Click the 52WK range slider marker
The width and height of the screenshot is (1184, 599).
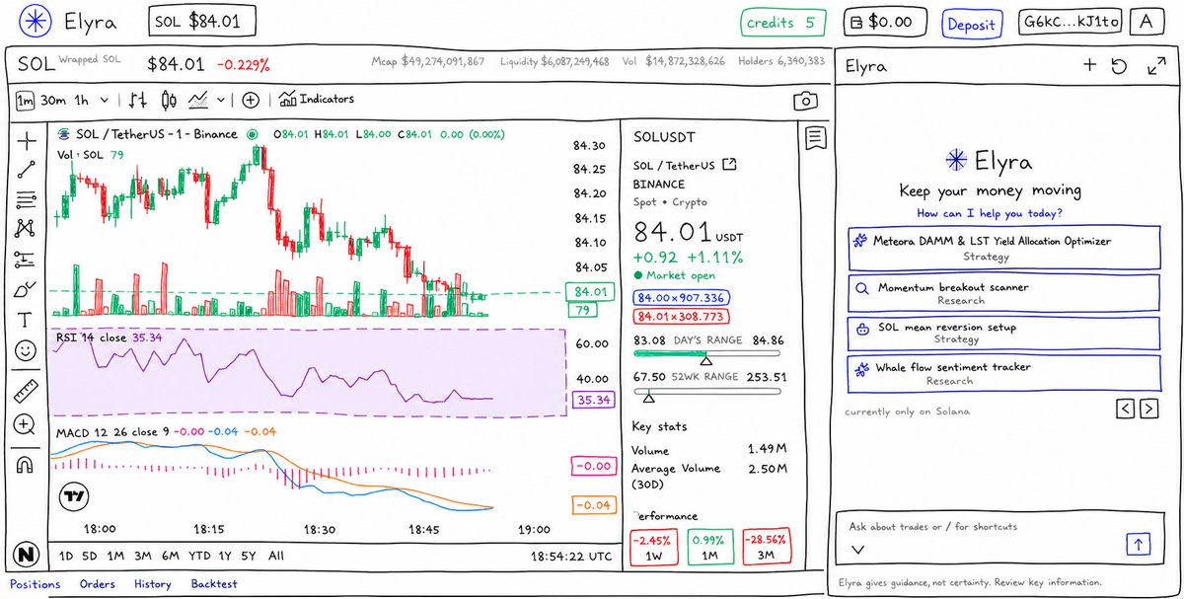point(648,397)
